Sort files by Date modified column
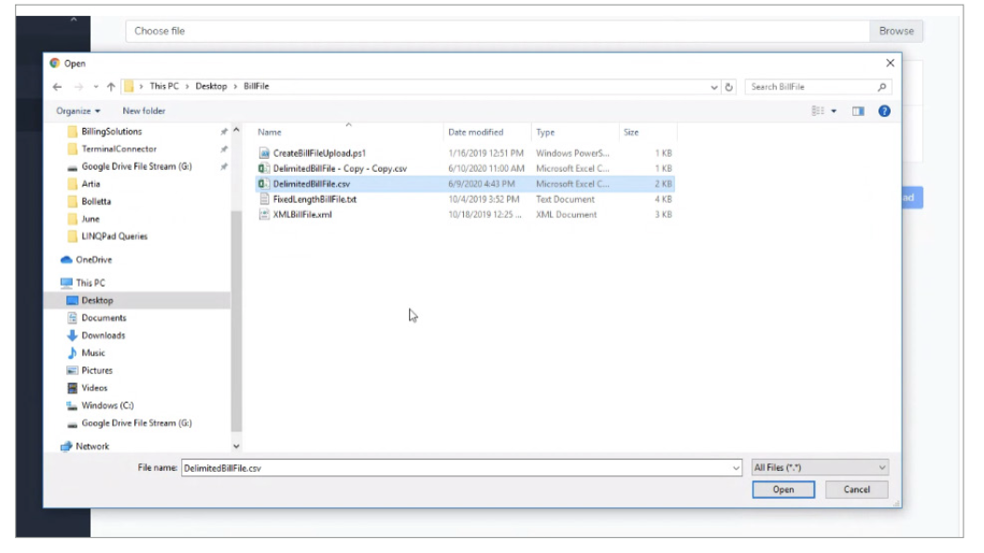 (x=475, y=133)
